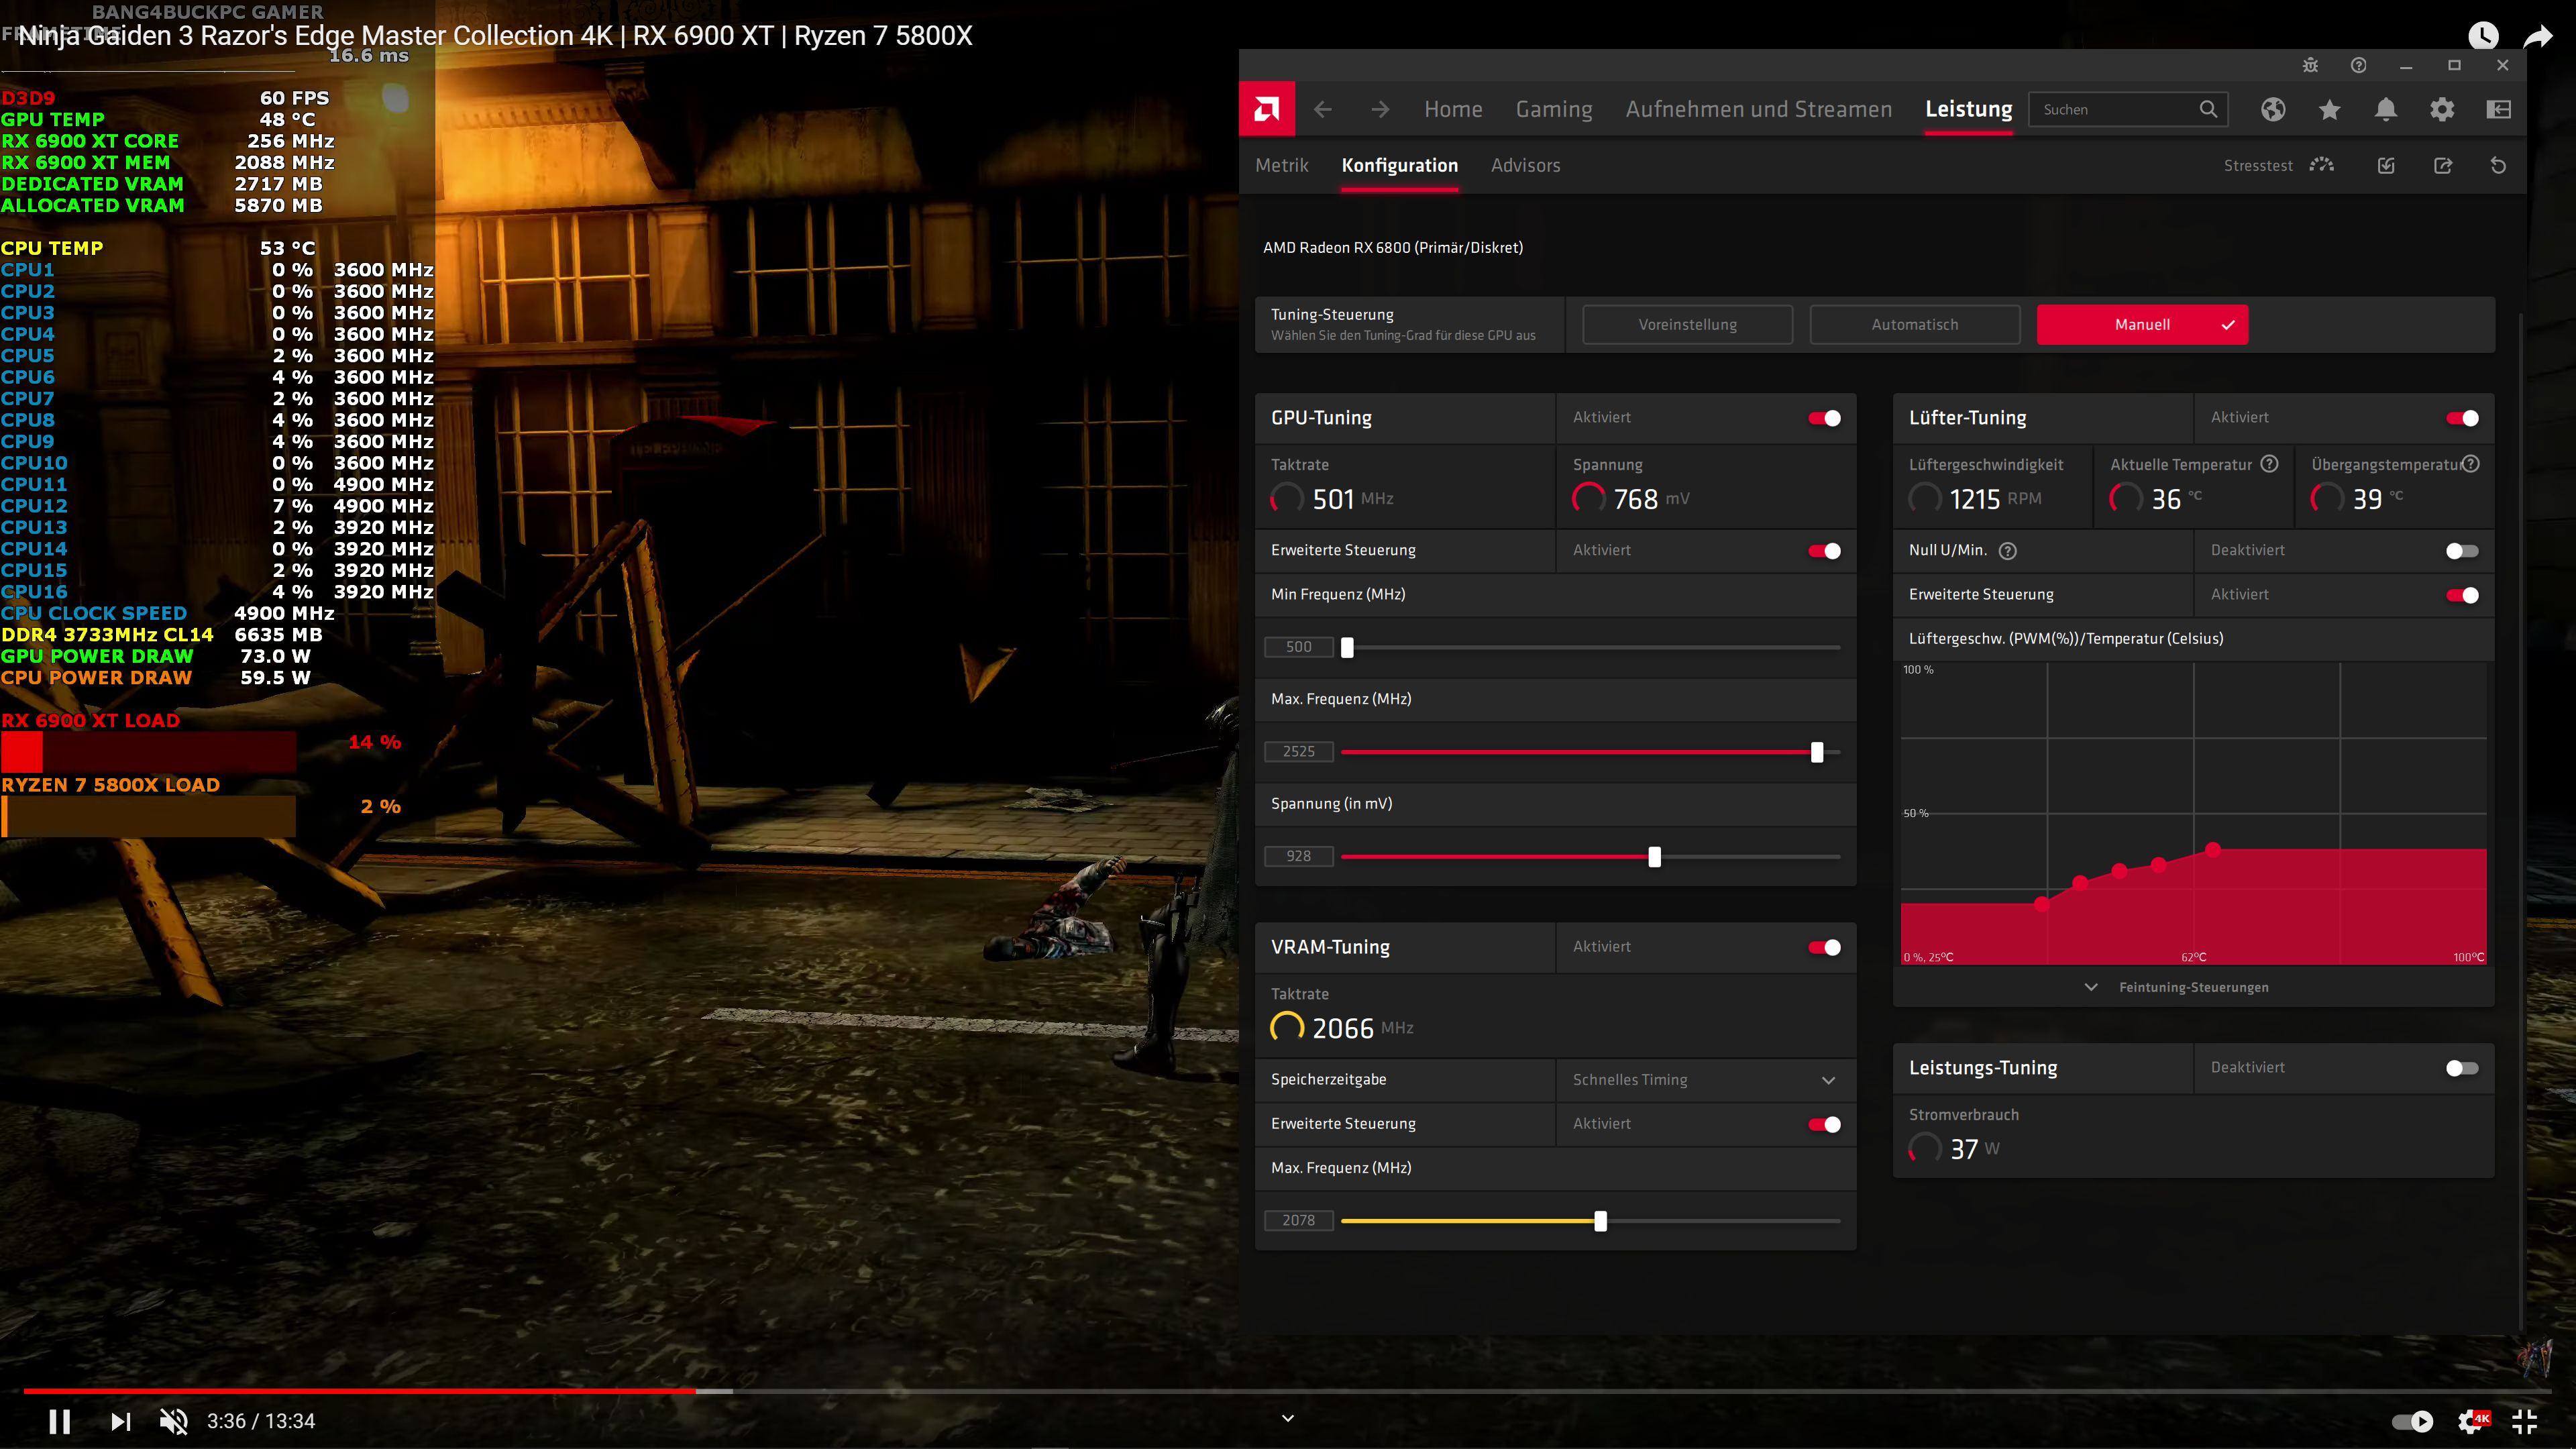Viewport: 2576px width, 1449px height.
Task: Toggle GPU Erweiterte Steuerung switch
Action: [x=1824, y=551]
